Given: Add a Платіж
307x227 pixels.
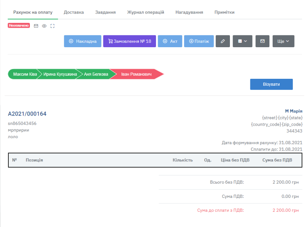Looking at the screenshot, I should [x=199, y=41].
